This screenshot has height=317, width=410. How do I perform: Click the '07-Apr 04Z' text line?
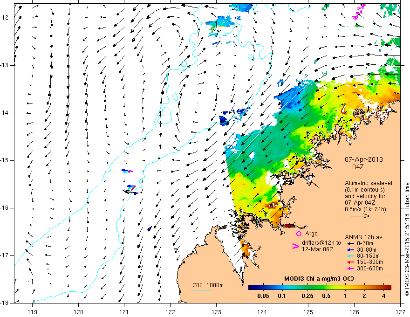[360, 203]
